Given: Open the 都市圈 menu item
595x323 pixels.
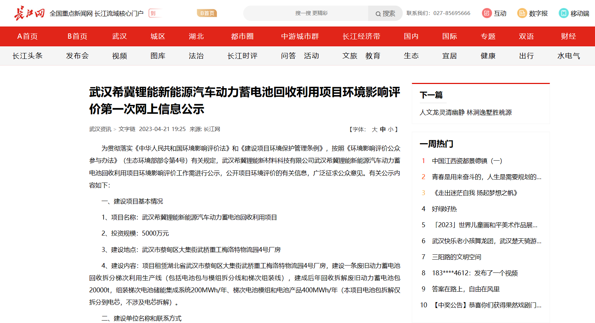Looking at the screenshot, I should pos(242,36).
